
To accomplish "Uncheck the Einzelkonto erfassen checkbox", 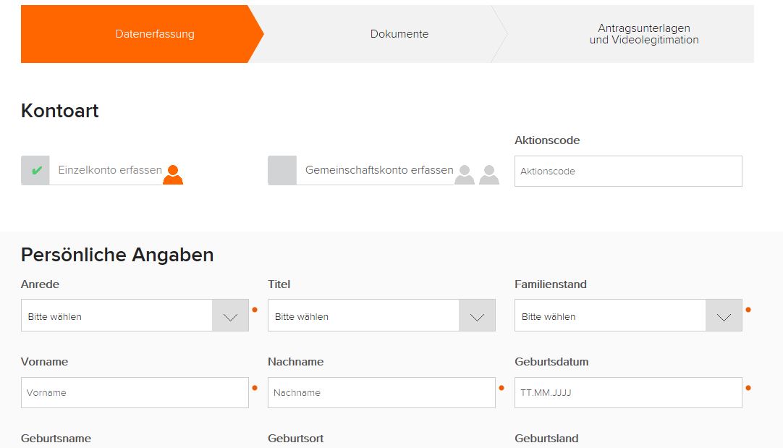I will pyautogui.click(x=35, y=170).
